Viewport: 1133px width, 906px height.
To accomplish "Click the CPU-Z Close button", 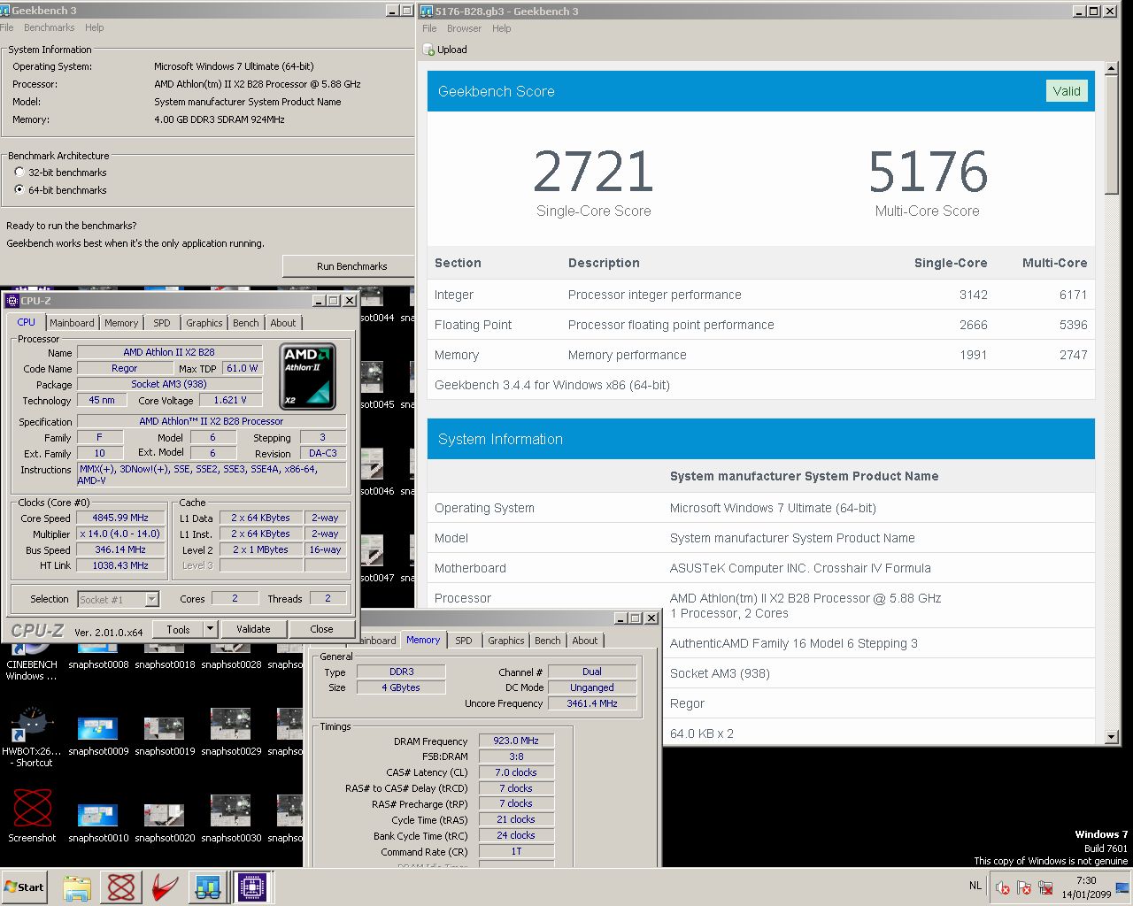I will point(321,629).
